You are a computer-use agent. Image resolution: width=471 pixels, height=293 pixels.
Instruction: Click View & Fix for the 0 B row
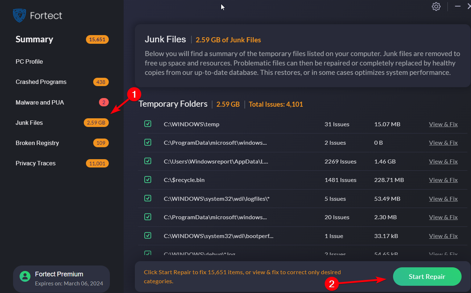443,143
